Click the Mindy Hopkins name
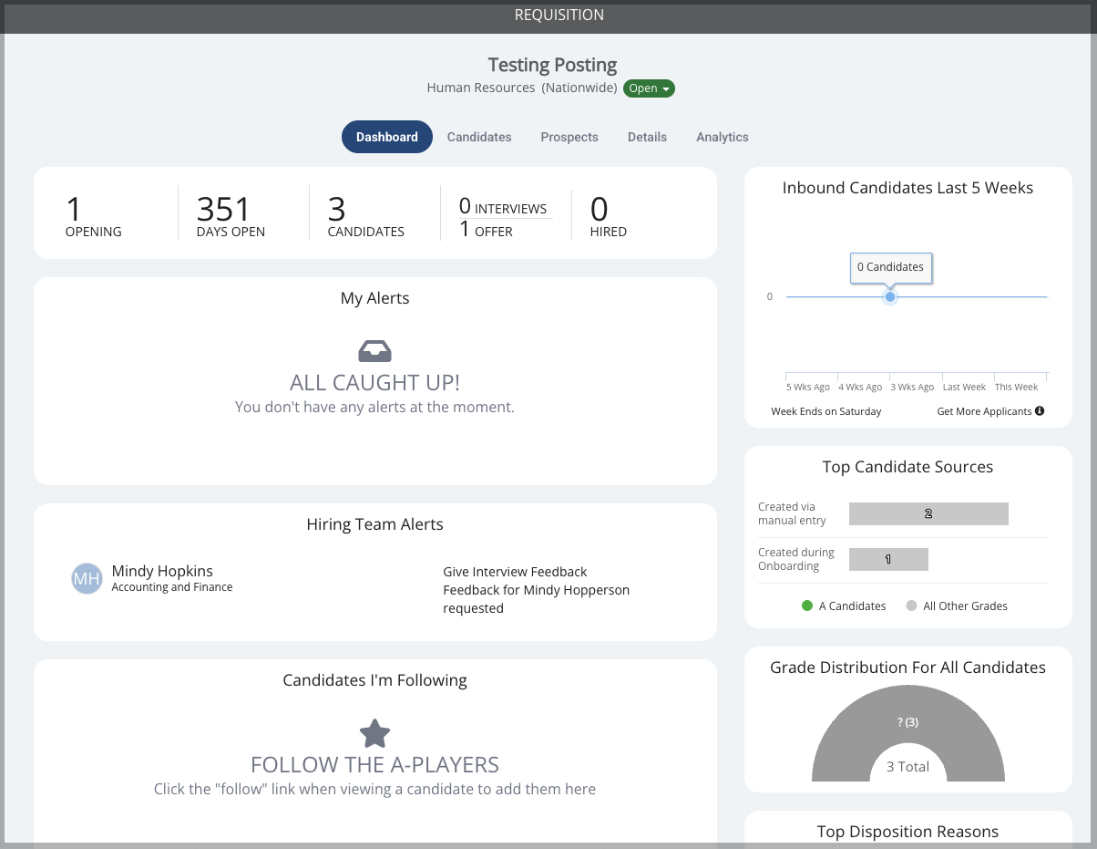The image size is (1097, 849). (162, 571)
